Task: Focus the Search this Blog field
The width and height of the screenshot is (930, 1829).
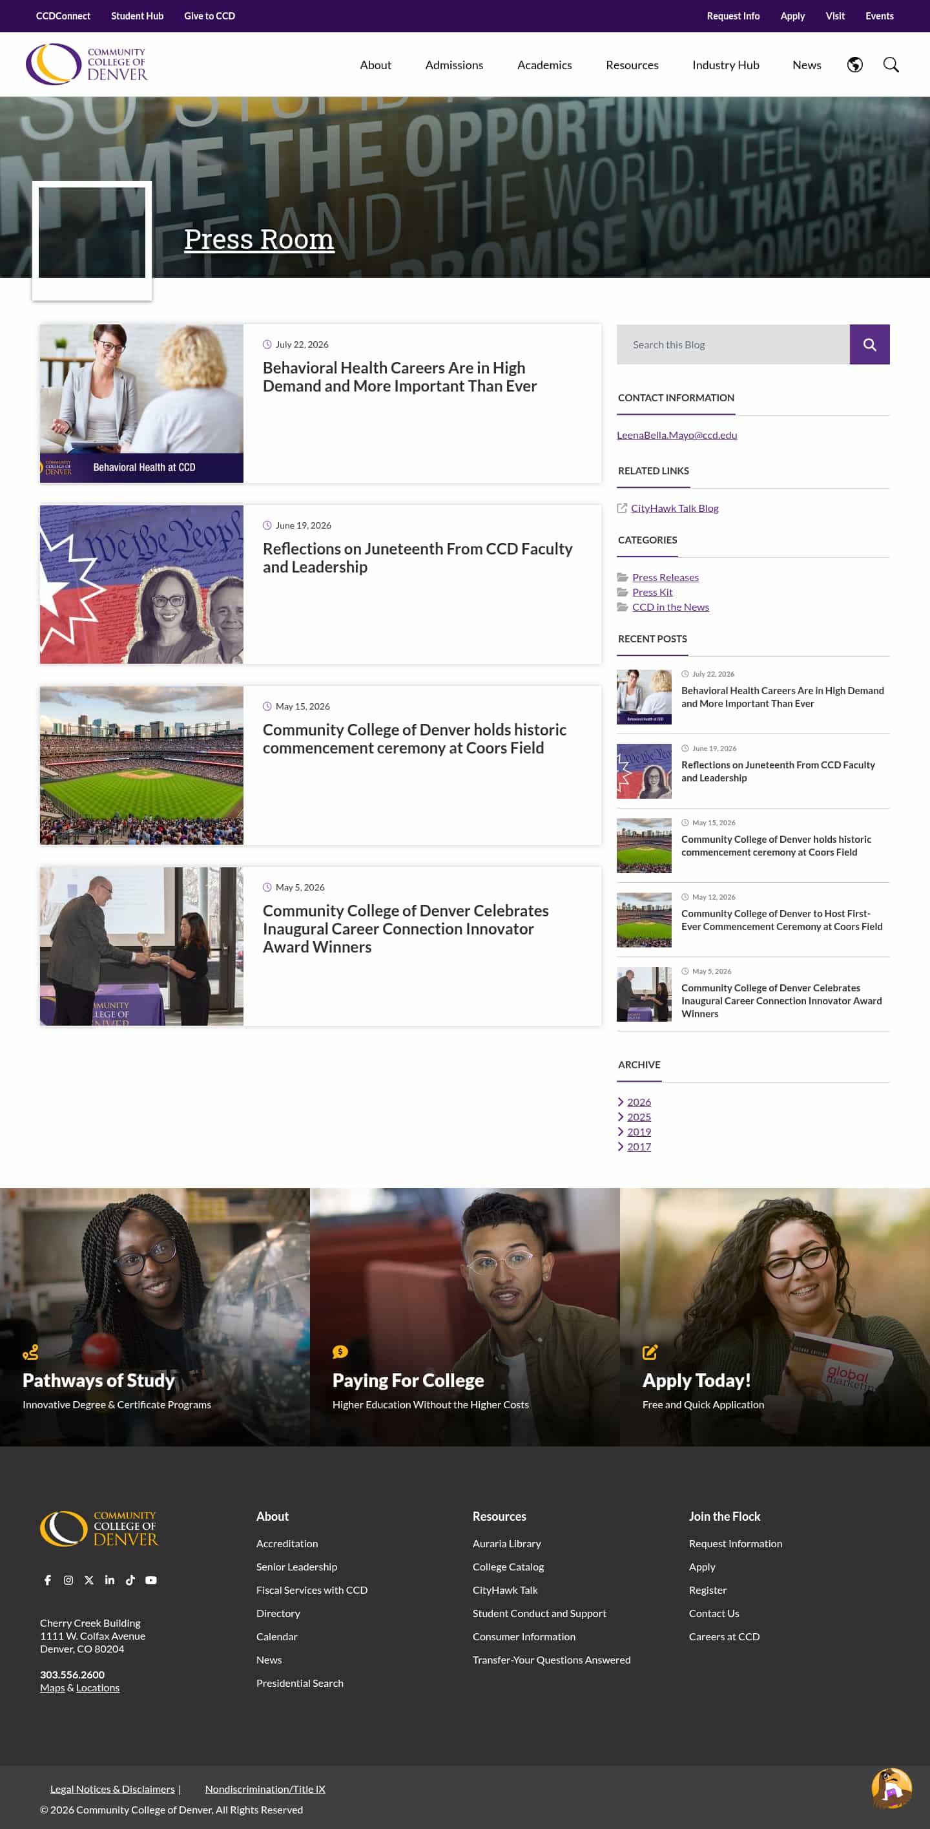Action: (x=733, y=344)
